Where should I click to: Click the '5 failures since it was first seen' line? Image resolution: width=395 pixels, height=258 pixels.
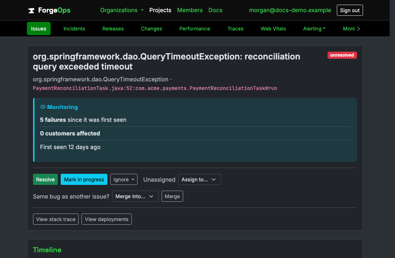click(83, 120)
